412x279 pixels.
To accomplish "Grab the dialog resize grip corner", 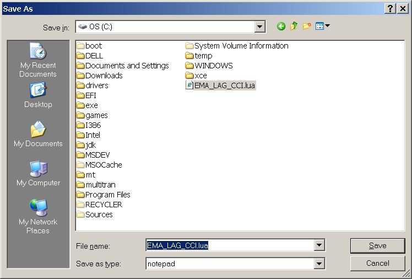I will pos(406,273).
